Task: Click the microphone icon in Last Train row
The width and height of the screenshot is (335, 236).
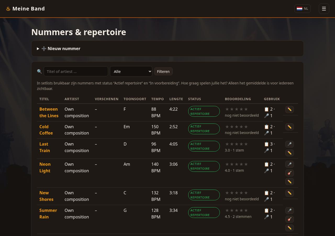Action: click(x=289, y=144)
